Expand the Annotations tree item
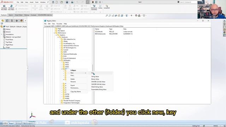226x127 pixels. (1, 35)
